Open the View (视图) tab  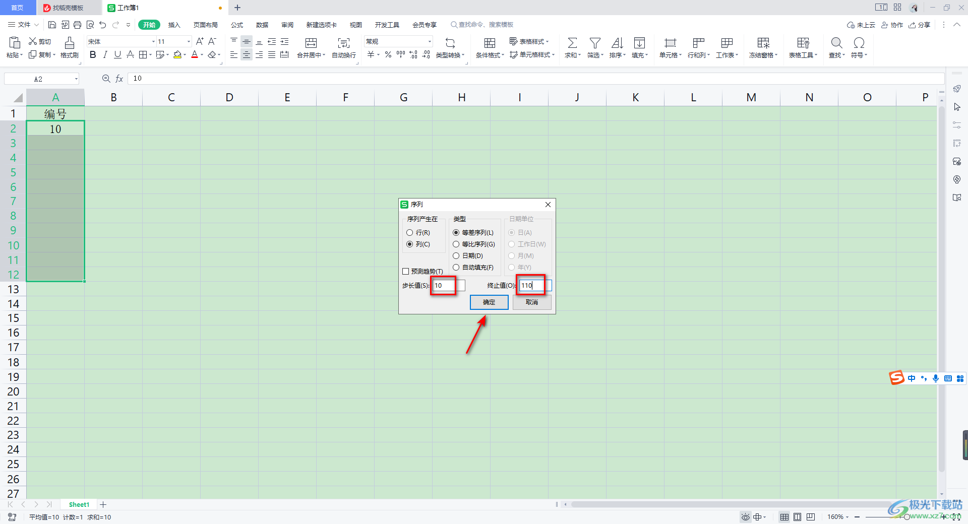356,25
